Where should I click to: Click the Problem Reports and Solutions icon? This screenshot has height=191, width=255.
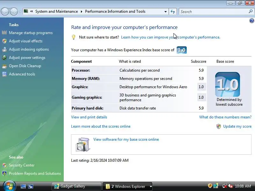[4, 173]
